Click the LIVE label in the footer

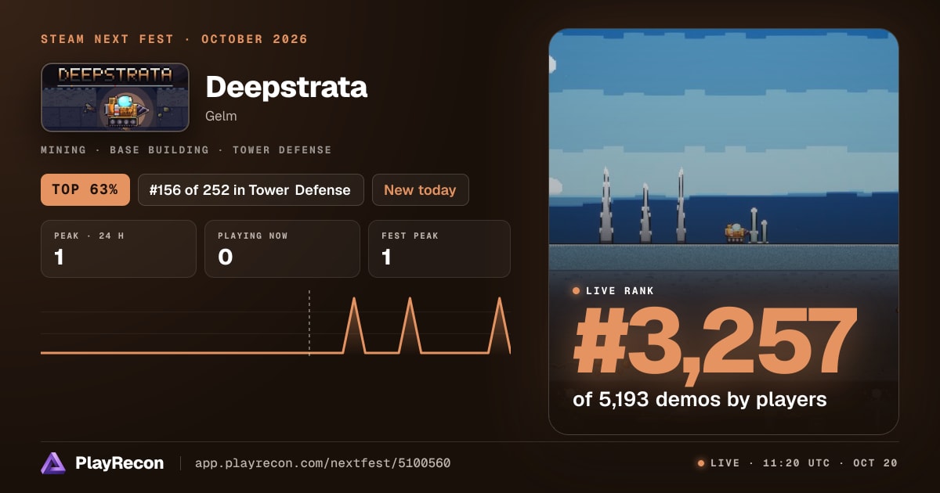coord(725,463)
